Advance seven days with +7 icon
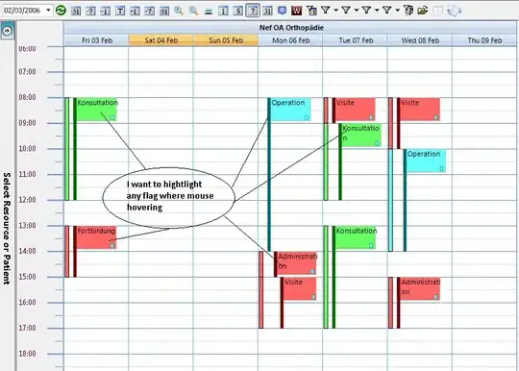Screen dimensions: 519x371 (150, 11)
